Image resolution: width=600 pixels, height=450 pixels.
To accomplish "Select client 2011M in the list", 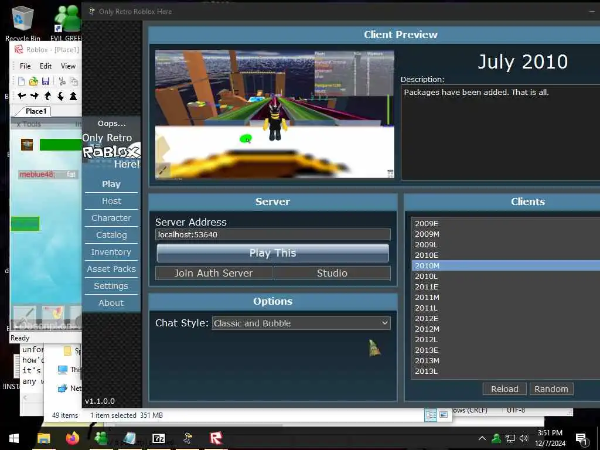I will click(506, 297).
